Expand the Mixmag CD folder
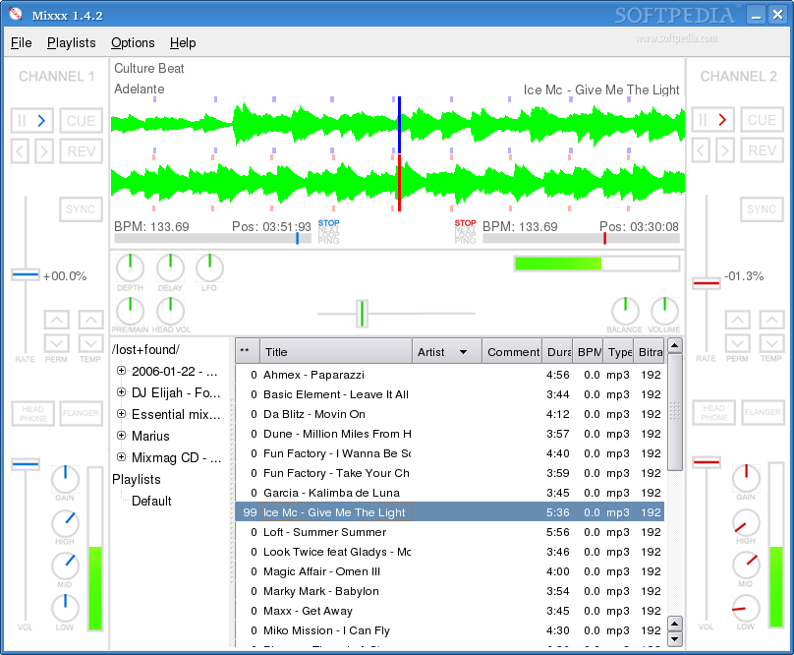794x655 pixels. pyautogui.click(x=121, y=456)
